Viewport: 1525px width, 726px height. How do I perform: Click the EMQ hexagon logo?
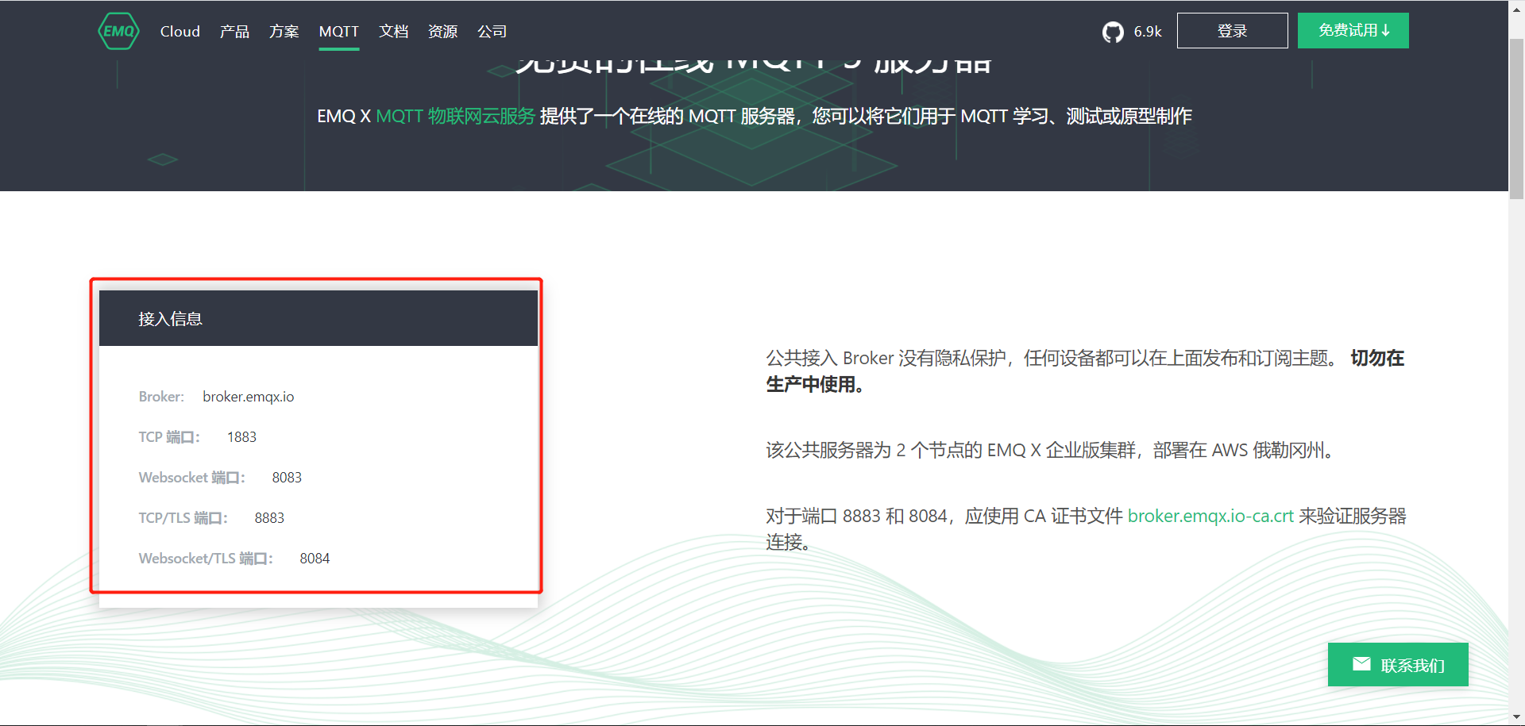pyautogui.click(x=118, y=31)
